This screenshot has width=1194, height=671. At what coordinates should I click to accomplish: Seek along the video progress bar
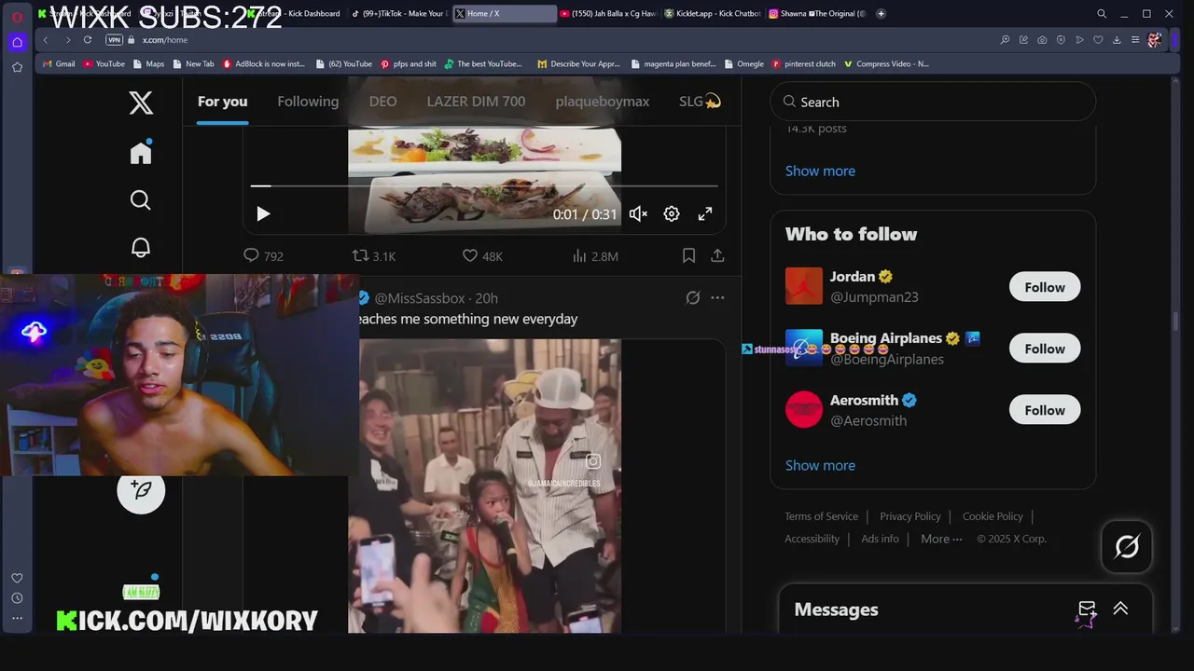click(484, 186)
